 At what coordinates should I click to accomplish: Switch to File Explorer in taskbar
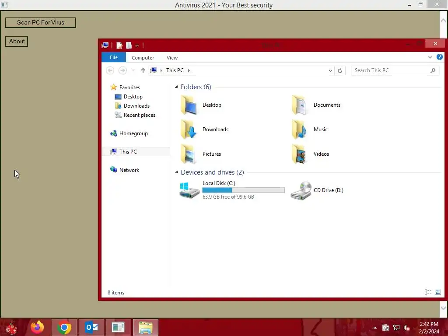[145, 327]
